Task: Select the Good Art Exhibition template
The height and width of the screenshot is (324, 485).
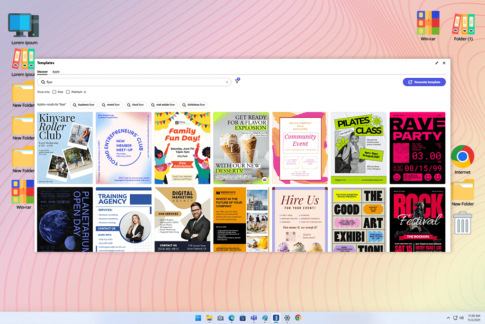Action: [x=359, y=219]
